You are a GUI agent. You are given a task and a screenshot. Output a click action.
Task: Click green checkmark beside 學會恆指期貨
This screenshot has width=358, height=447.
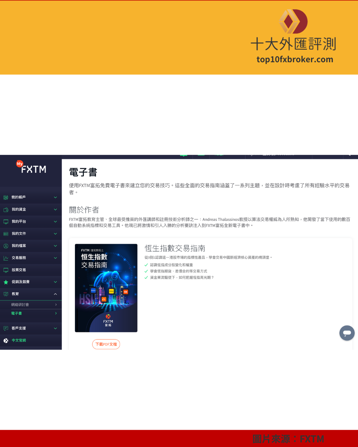(x=146, y=271)
